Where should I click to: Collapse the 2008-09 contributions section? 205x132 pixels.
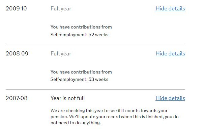[x=170, y=53]
